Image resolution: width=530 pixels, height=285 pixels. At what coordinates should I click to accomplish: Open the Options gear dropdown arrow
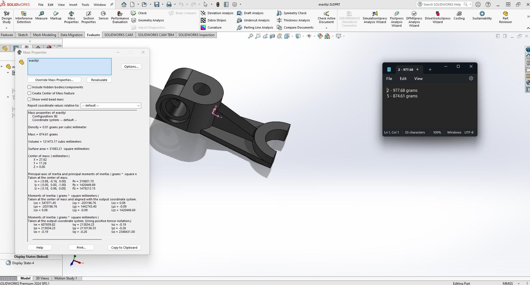pos(240,4)
